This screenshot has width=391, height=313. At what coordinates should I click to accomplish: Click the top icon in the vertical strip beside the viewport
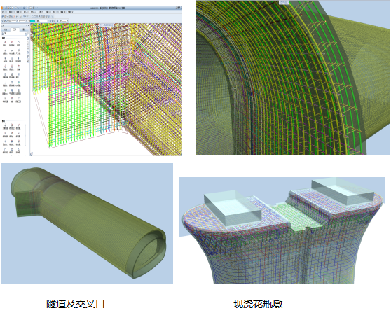pyautogui.click(x=28, y=39)
